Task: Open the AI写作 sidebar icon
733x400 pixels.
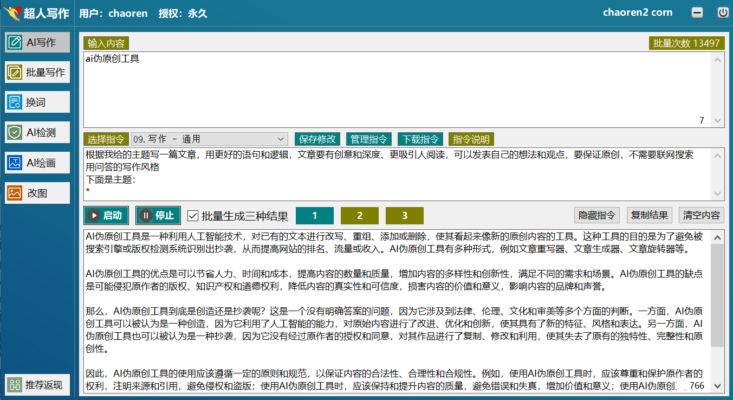Action: pos(15,42)
